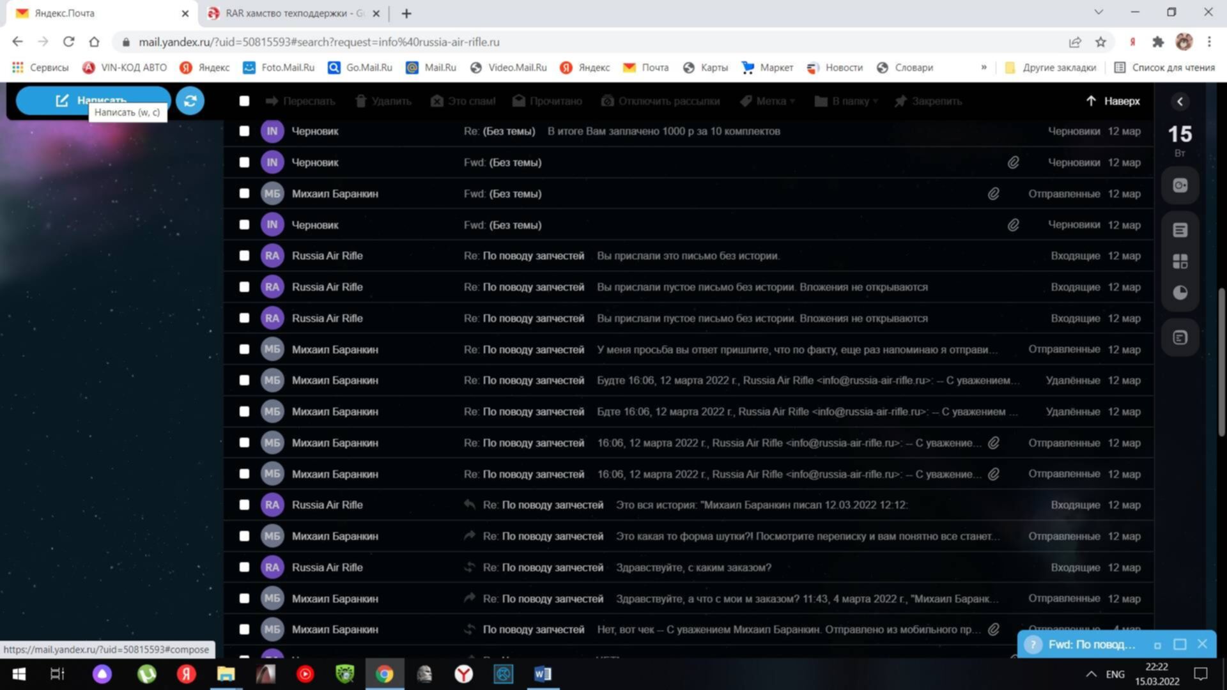The width and height of the screenshot is (1227, 690).
Task: Open Словари bookmark
Action: [x=905, y=68]
